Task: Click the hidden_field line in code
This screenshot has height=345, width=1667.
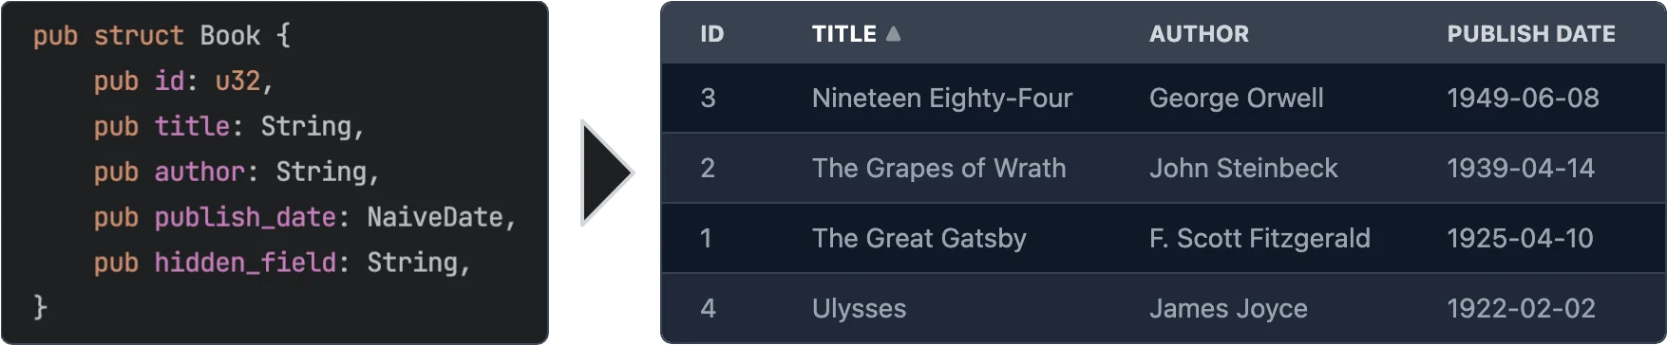Action: pyautogui.click(x=282, y=263)
